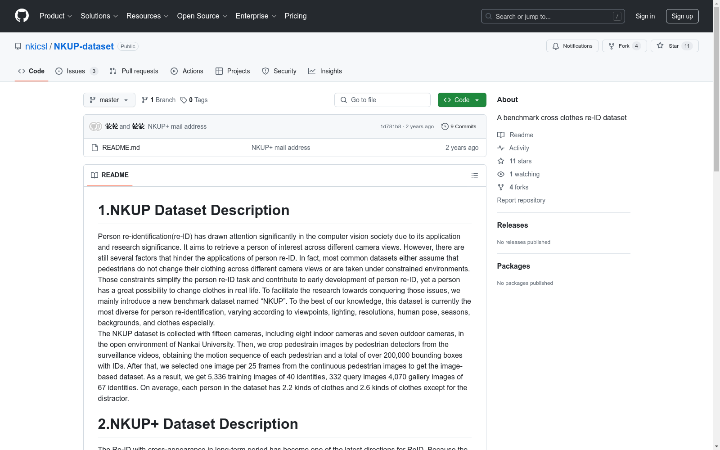View the 4 forks link
Viewport: 720px width, 450px height.
click(519, 187)
